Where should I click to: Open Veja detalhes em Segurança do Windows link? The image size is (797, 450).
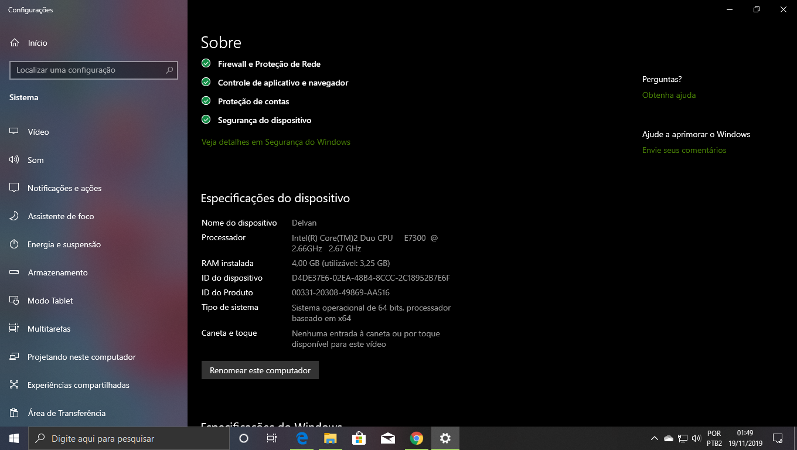(276, 142)
